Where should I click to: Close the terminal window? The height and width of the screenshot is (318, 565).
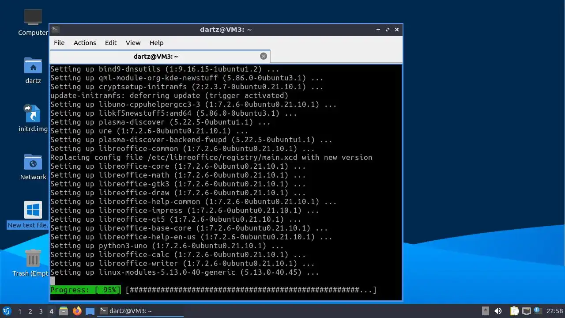click(x=397, y=30)
